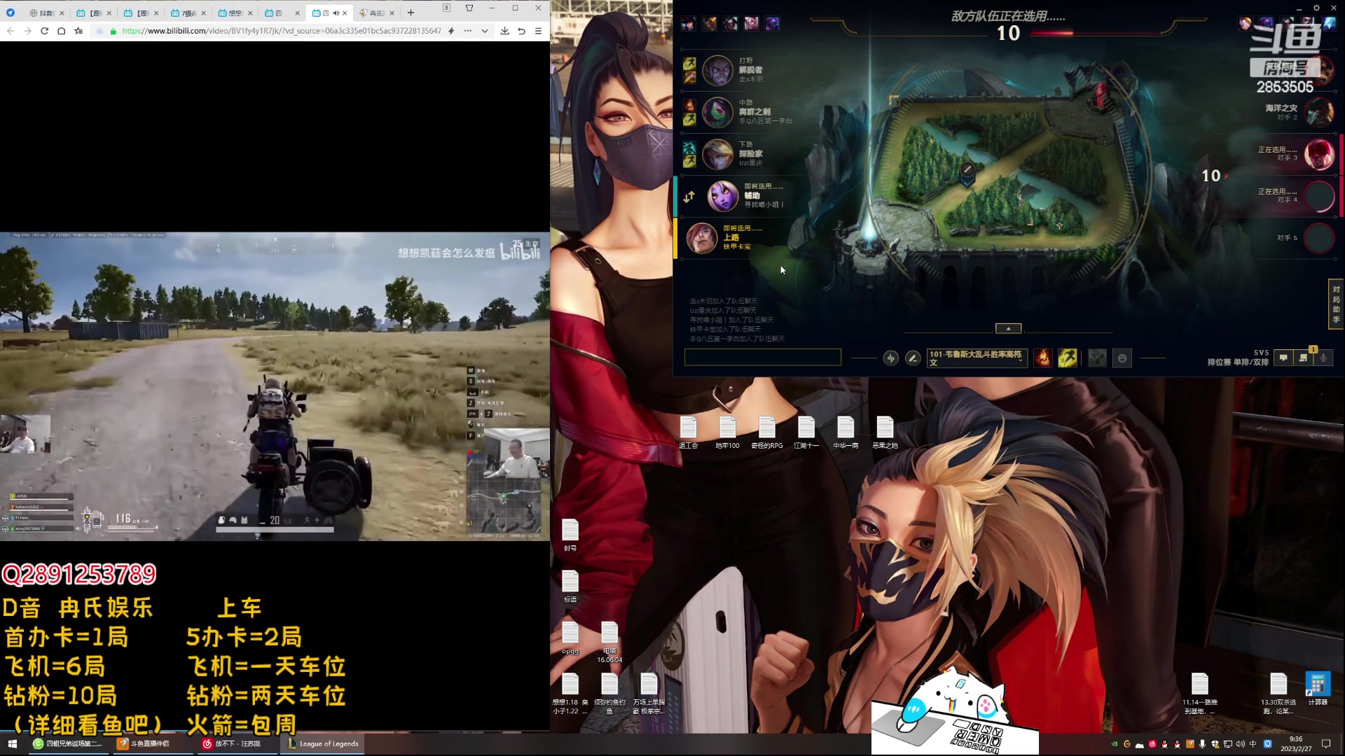Viewport: 1345px width, 756px height.
Task: Select the 打野 teammate portrait
Action: (x=717, y=70)
